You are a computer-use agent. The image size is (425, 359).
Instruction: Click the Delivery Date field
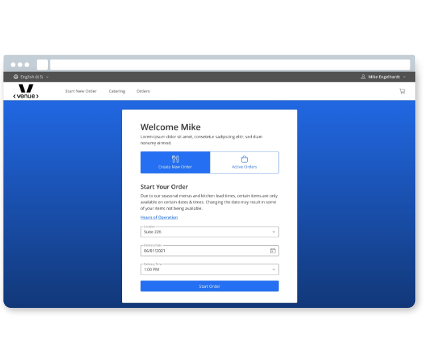click(203, 251)
